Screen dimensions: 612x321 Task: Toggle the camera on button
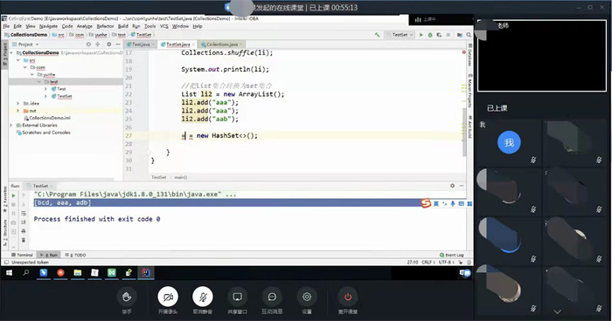pos(168,297)
